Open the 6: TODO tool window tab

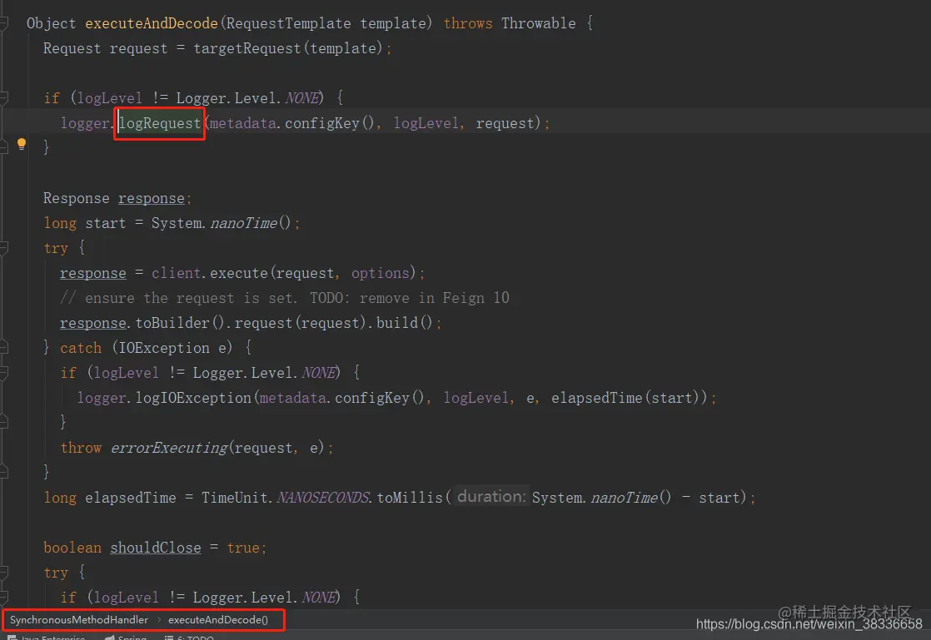(x=189, y=638)
